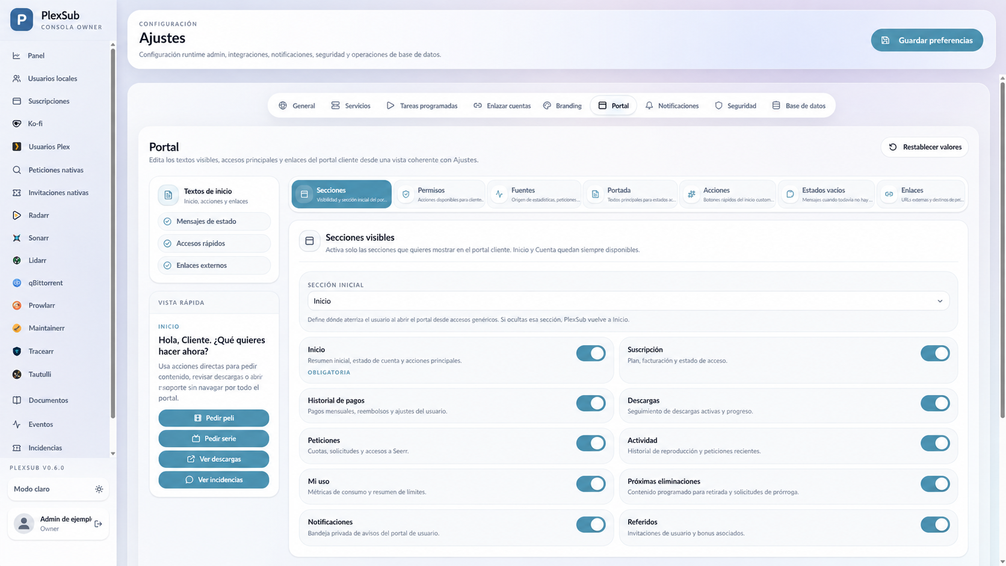Click the Pedir serie preview button
Screen dimensions: 1006x566
(x=214, y=438)
